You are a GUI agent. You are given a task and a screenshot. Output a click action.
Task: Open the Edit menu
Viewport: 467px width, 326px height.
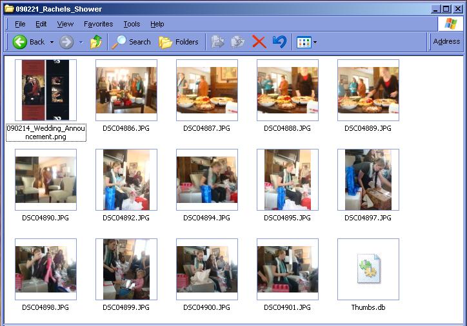[41, 24]
